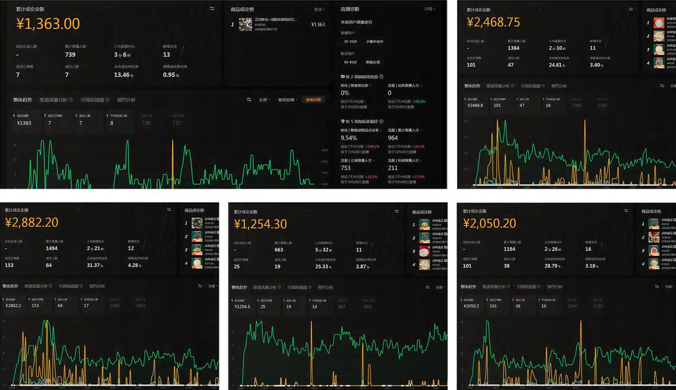
Task: Select 整体趋势 tab in ¥2,882.20 panel
Action: coord(10,285)
